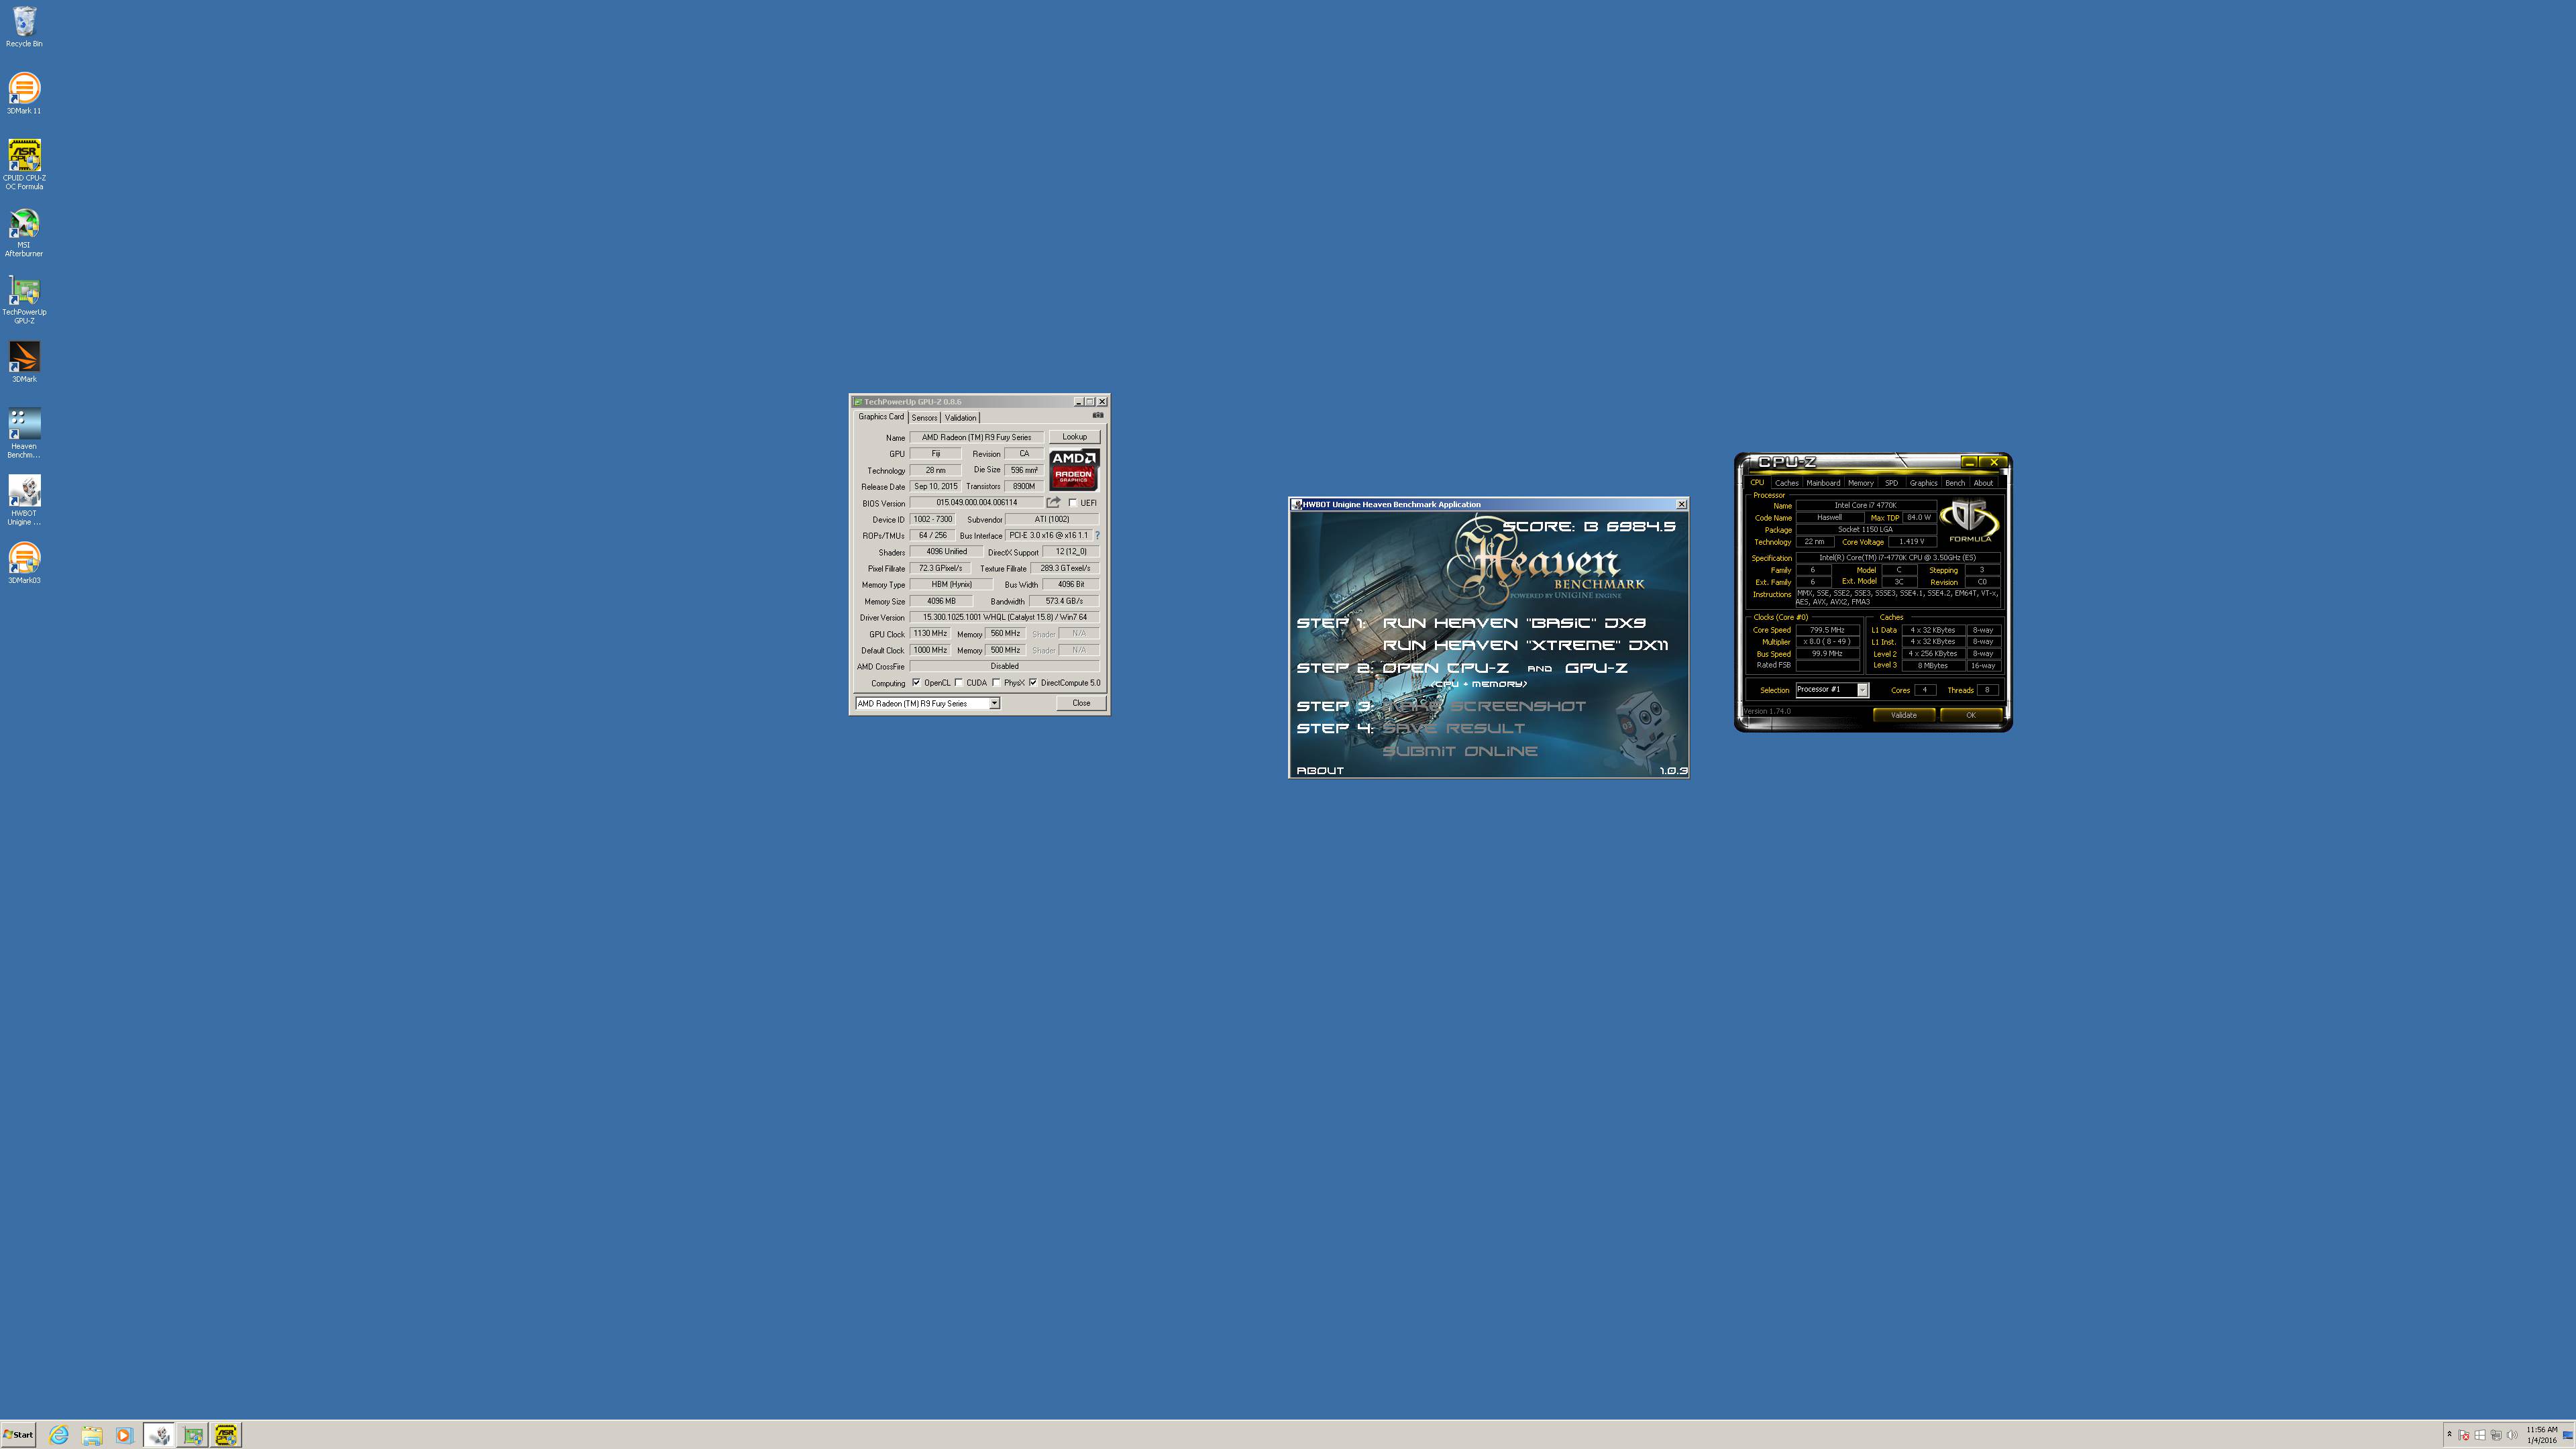The width and height of the screenshot is (2576, 1449).
Task: Select the MSI Afterburner desktop icon
Action: tap(24, 232)
